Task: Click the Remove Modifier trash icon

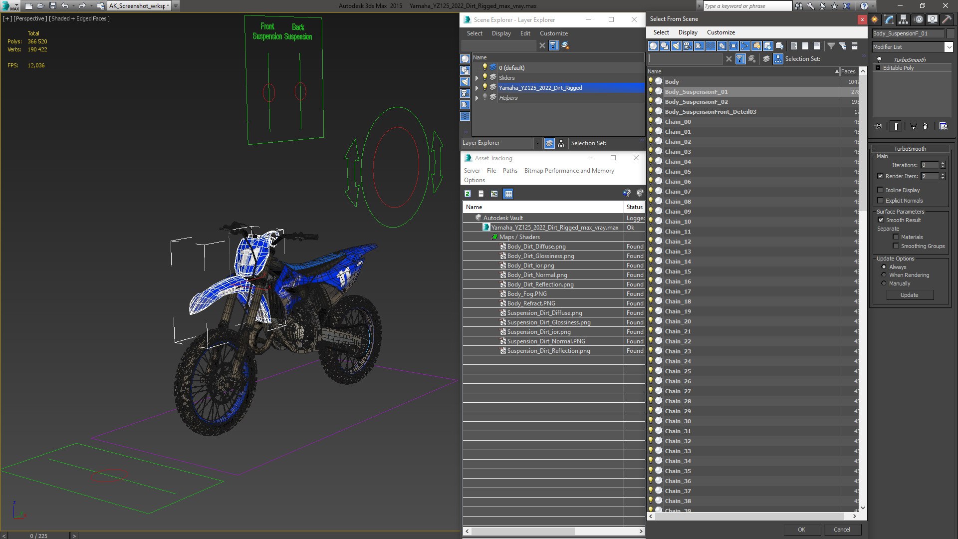Action: (x=926, y=126)
